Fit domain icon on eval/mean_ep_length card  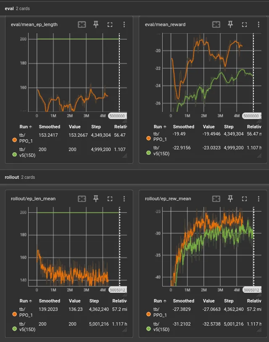[82, 24]
